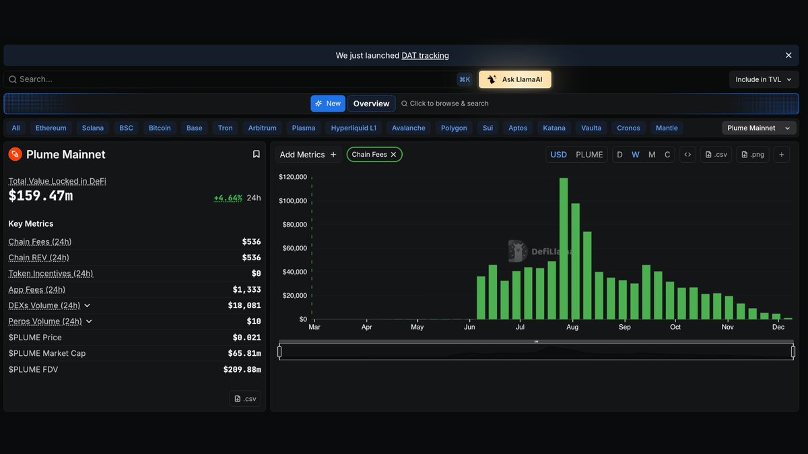This screenshot has height=454, width=808.
Task: Click the Add Metrics plus control
Action: click(x=333, y=154)
